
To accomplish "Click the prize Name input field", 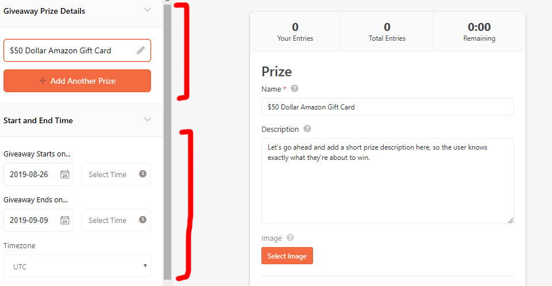I will pyautogui.click(x=387, y=107).
